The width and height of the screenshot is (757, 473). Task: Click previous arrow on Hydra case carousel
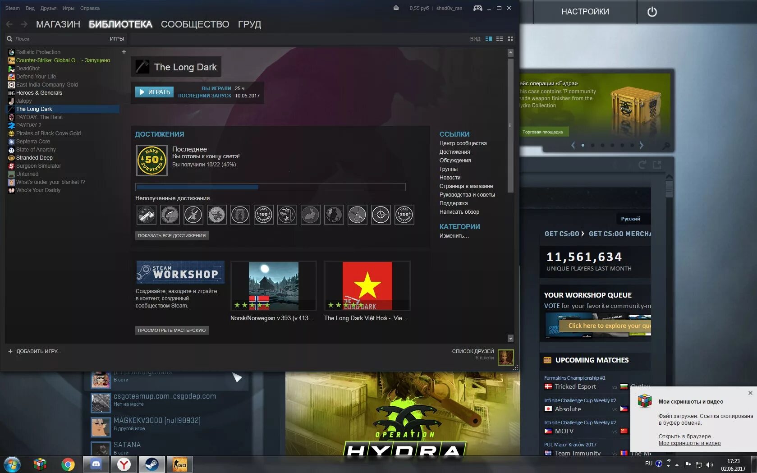tap(573, 145)
